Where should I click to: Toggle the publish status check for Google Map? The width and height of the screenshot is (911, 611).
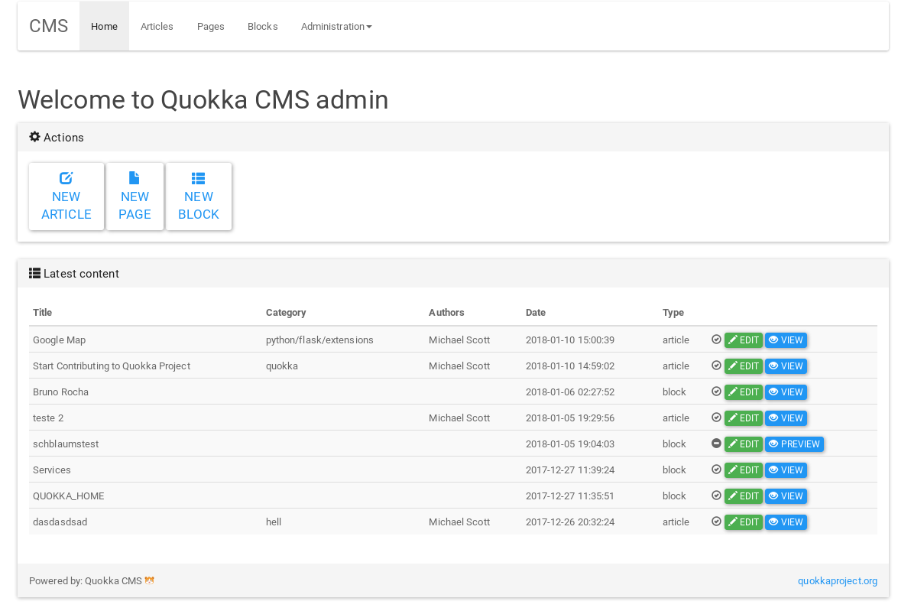716,340
